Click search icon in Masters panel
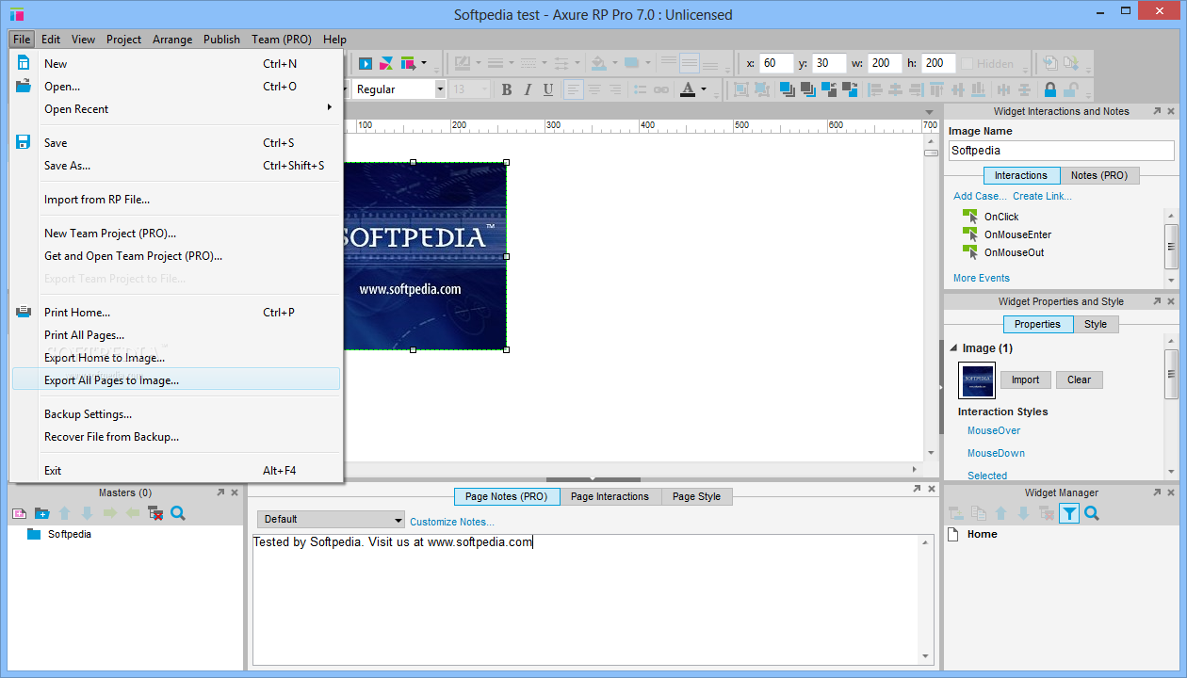The image size is (1187, 678). pyautogui.click(x=178, y=513)
